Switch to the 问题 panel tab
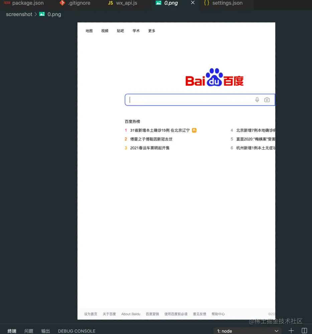 click(x=29, y=331)
